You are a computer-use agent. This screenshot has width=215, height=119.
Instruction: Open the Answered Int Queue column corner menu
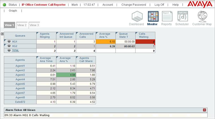pyautogui.click(x=57, y=33)
